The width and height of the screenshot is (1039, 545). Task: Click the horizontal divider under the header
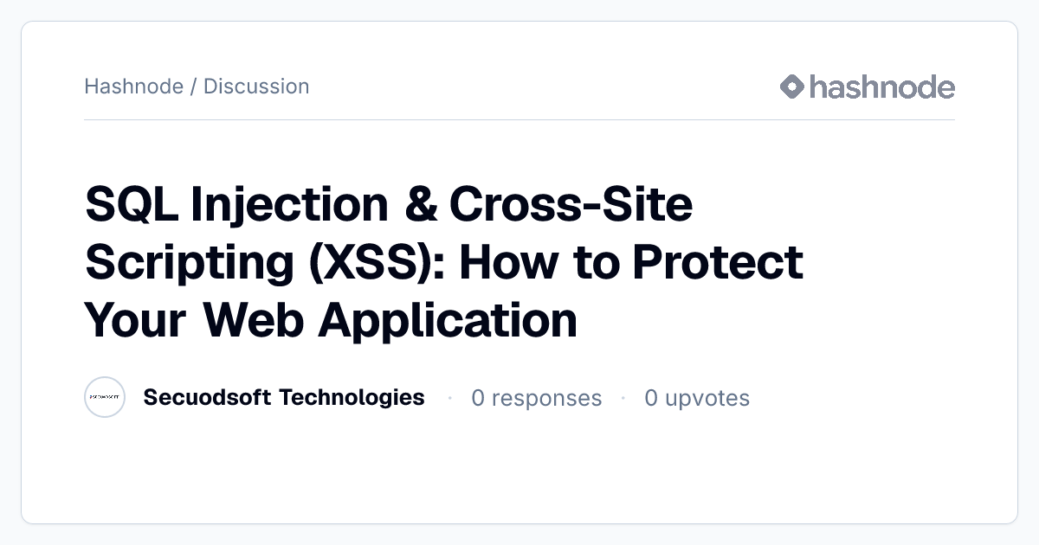point(519,119)
